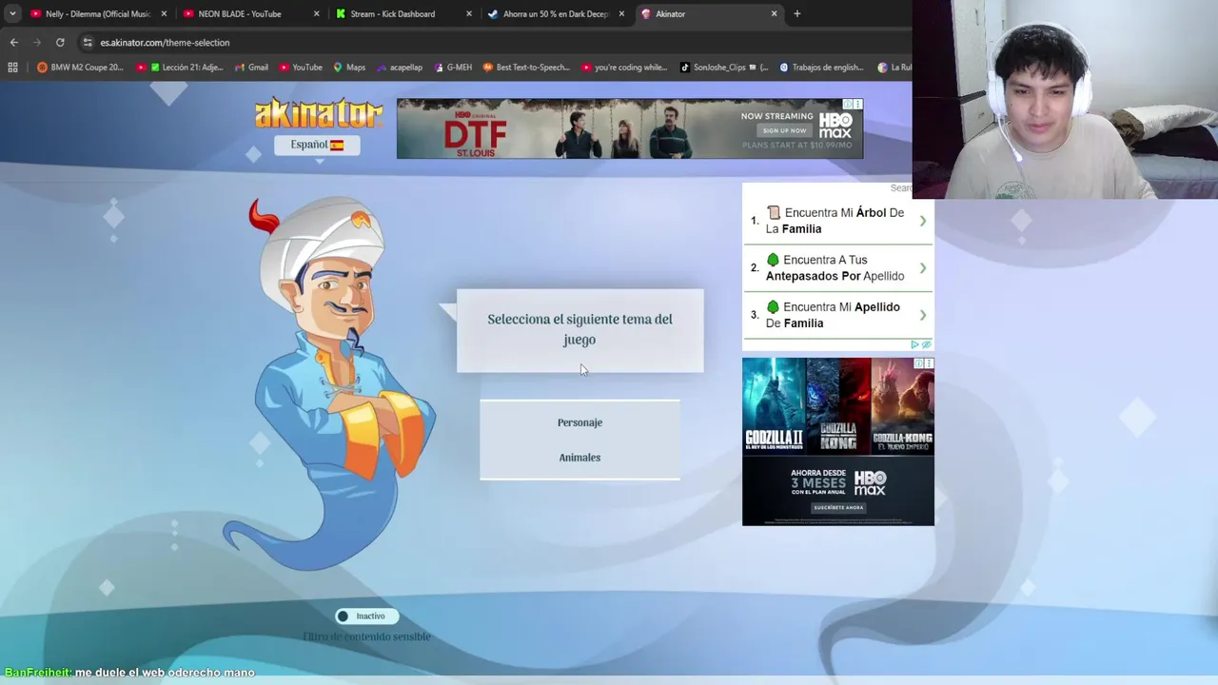Image resolution: width=1218 pixels, height=685 pixels.
Task: Open AdChoices info icon on top banner
Action: [x=848, y=104]
